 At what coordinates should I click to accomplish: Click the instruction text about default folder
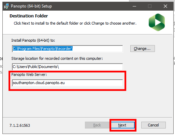(75, 23)
